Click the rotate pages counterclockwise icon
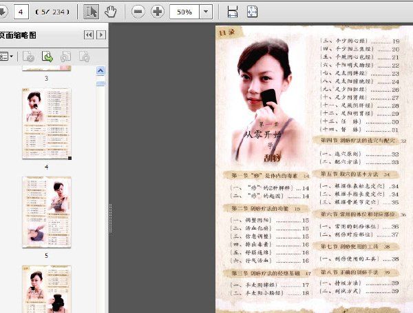The image size is (413, 313). (66, 57)
